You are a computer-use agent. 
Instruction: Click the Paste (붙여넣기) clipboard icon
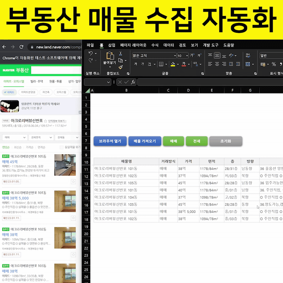(110, 56)
